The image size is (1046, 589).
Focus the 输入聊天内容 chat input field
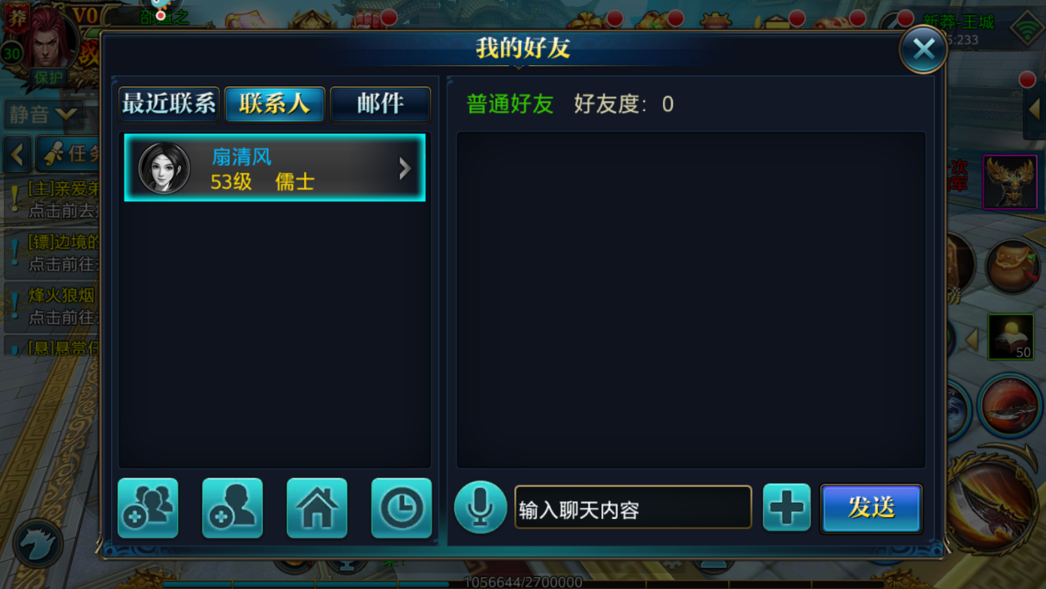(x=633, y=507)
